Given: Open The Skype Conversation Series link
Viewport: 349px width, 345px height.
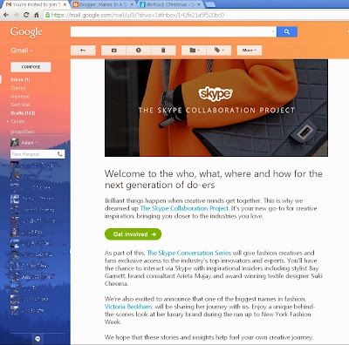Looking at the screenshot, I should (x=189, y=253).
